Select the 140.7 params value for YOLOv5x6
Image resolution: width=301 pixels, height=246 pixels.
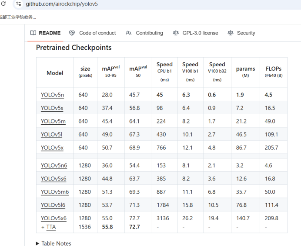tap(243, 218)
